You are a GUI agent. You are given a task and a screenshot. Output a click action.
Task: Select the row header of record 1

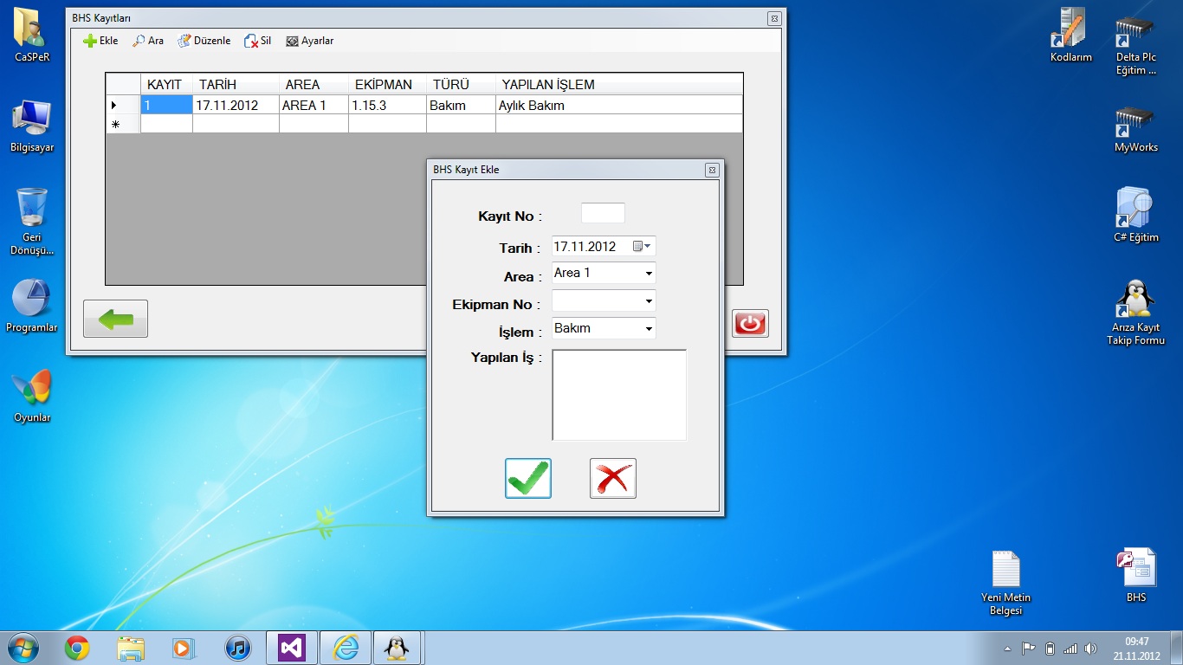pos(123,105)
